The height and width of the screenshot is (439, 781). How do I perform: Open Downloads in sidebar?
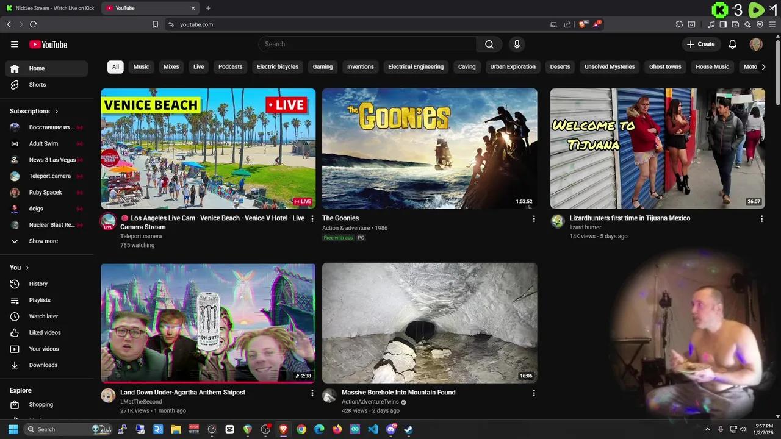pos(46,365)
